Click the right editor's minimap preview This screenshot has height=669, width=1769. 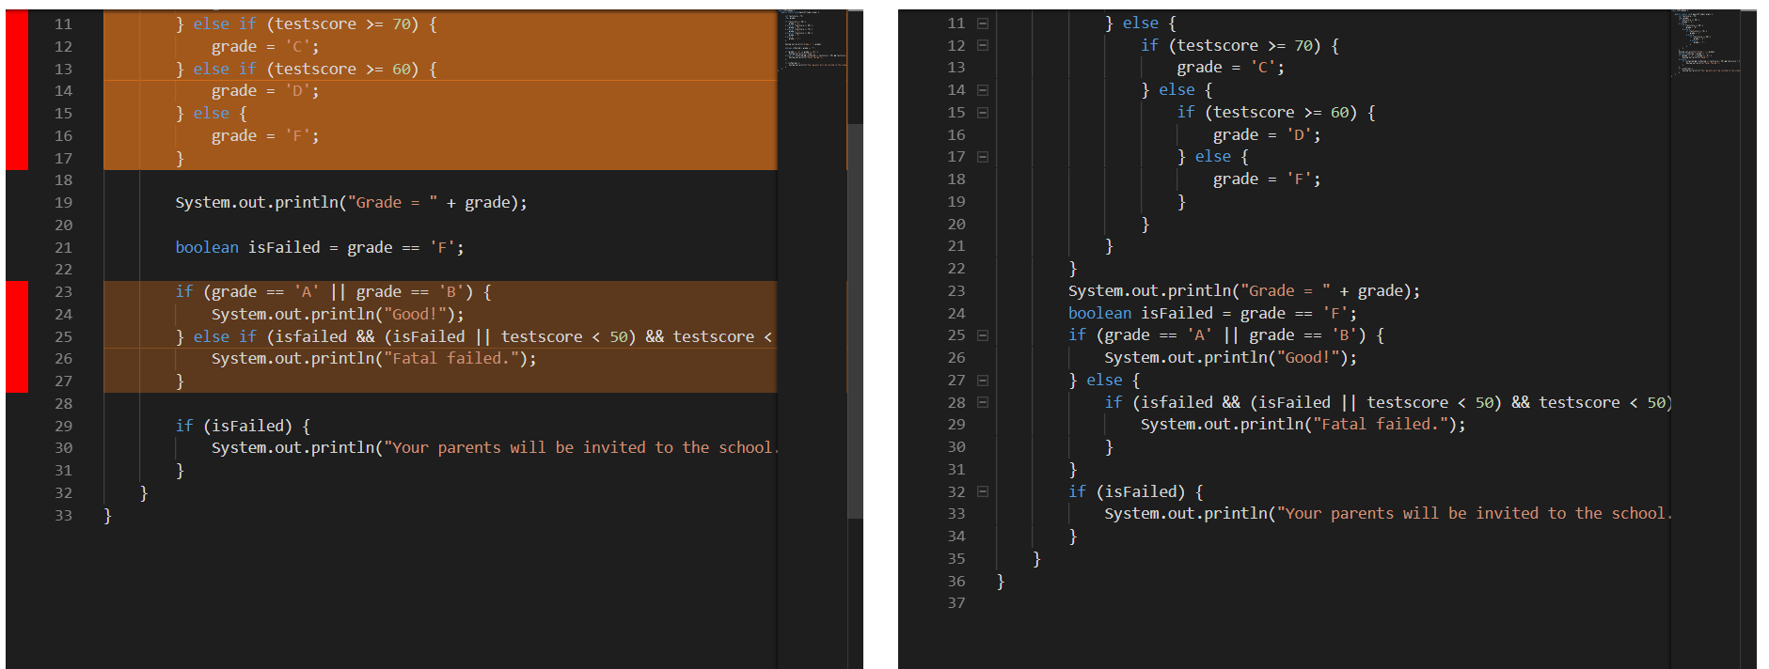1705,42
